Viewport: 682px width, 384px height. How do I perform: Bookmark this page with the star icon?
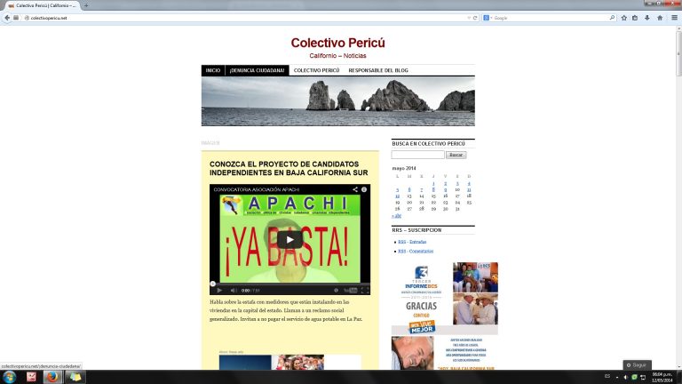(x=624, y=18)
